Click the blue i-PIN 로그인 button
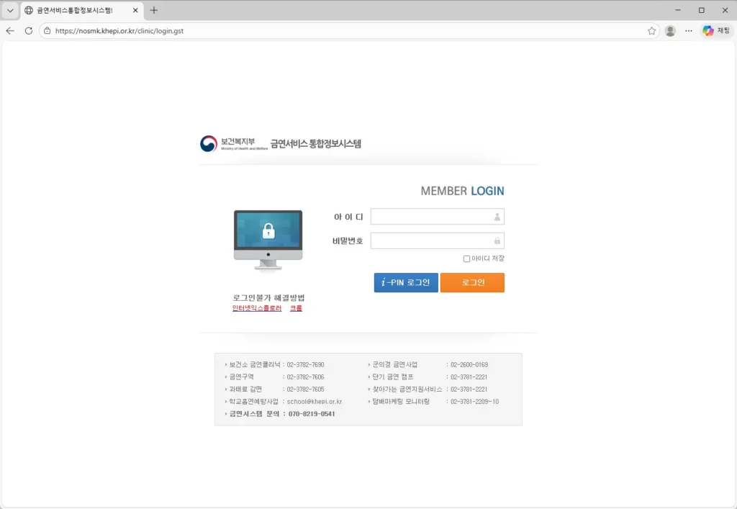 pos(406,283)
